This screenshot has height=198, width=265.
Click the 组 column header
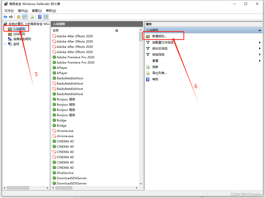[x=117, y=31]
